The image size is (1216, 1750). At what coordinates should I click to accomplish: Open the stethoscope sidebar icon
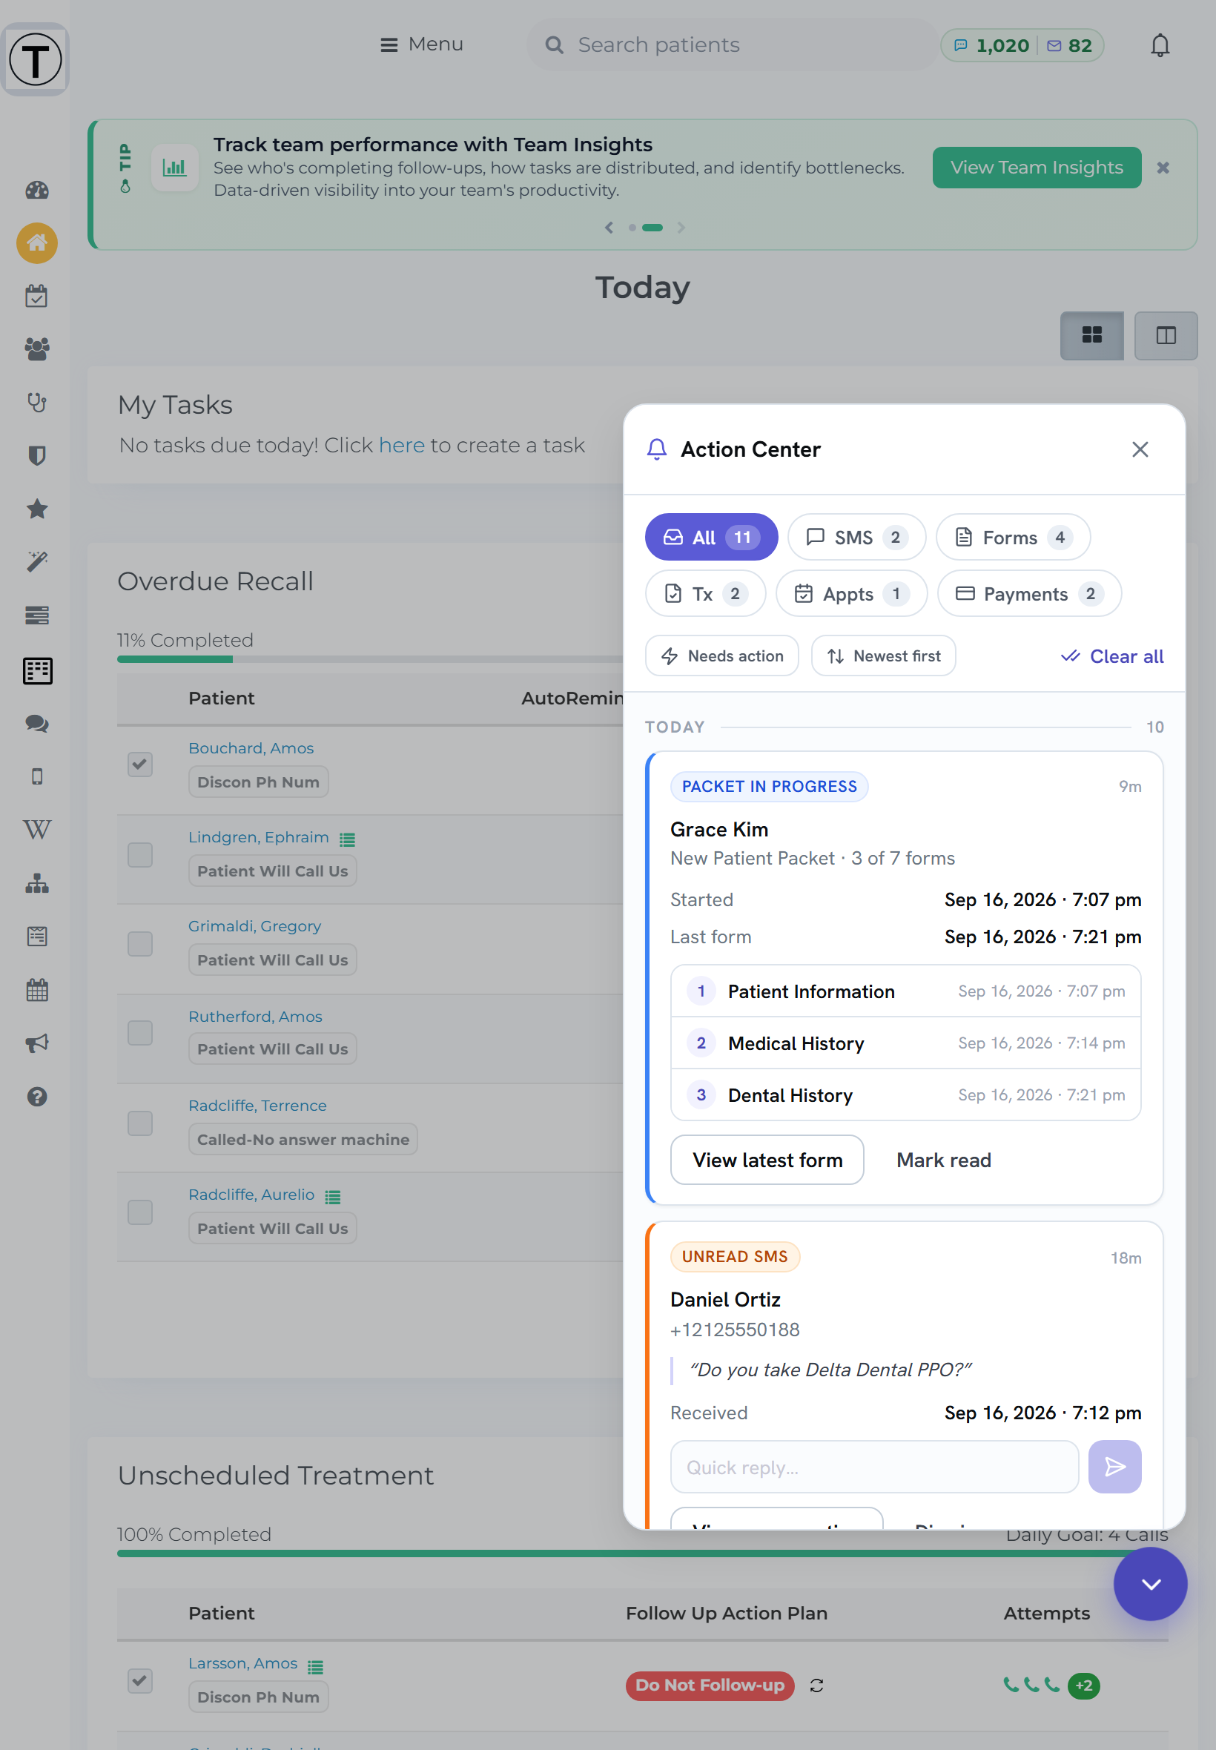click(36, 402)
